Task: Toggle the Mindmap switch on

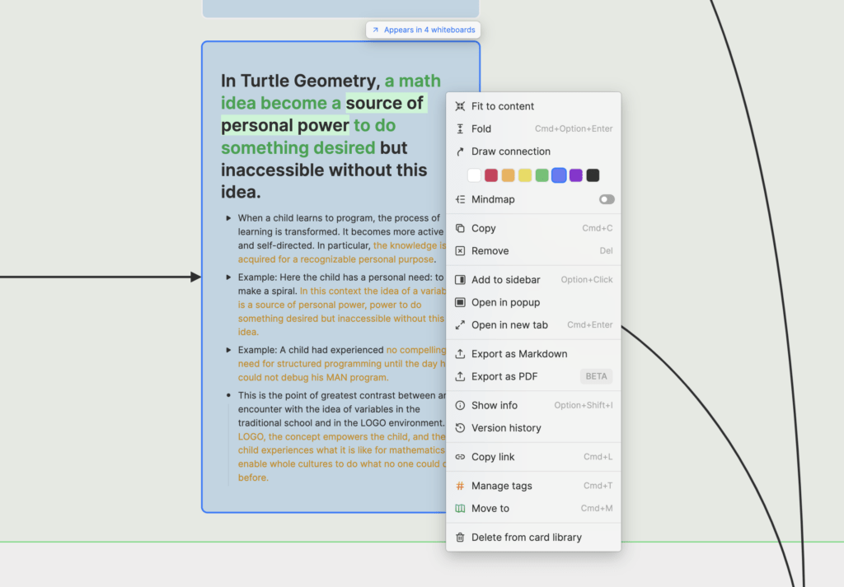Action: click(x=607, y=199)
